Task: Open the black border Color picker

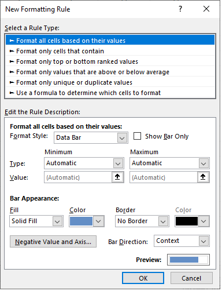Action: tap(192, 221)
